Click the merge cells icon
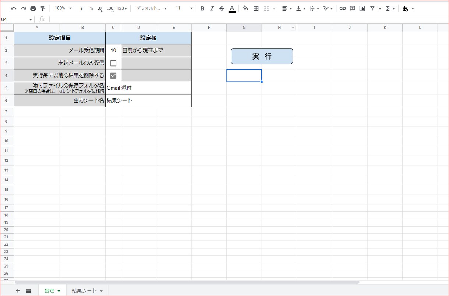This screenshot has height=296, width=449. click(267, 8)
